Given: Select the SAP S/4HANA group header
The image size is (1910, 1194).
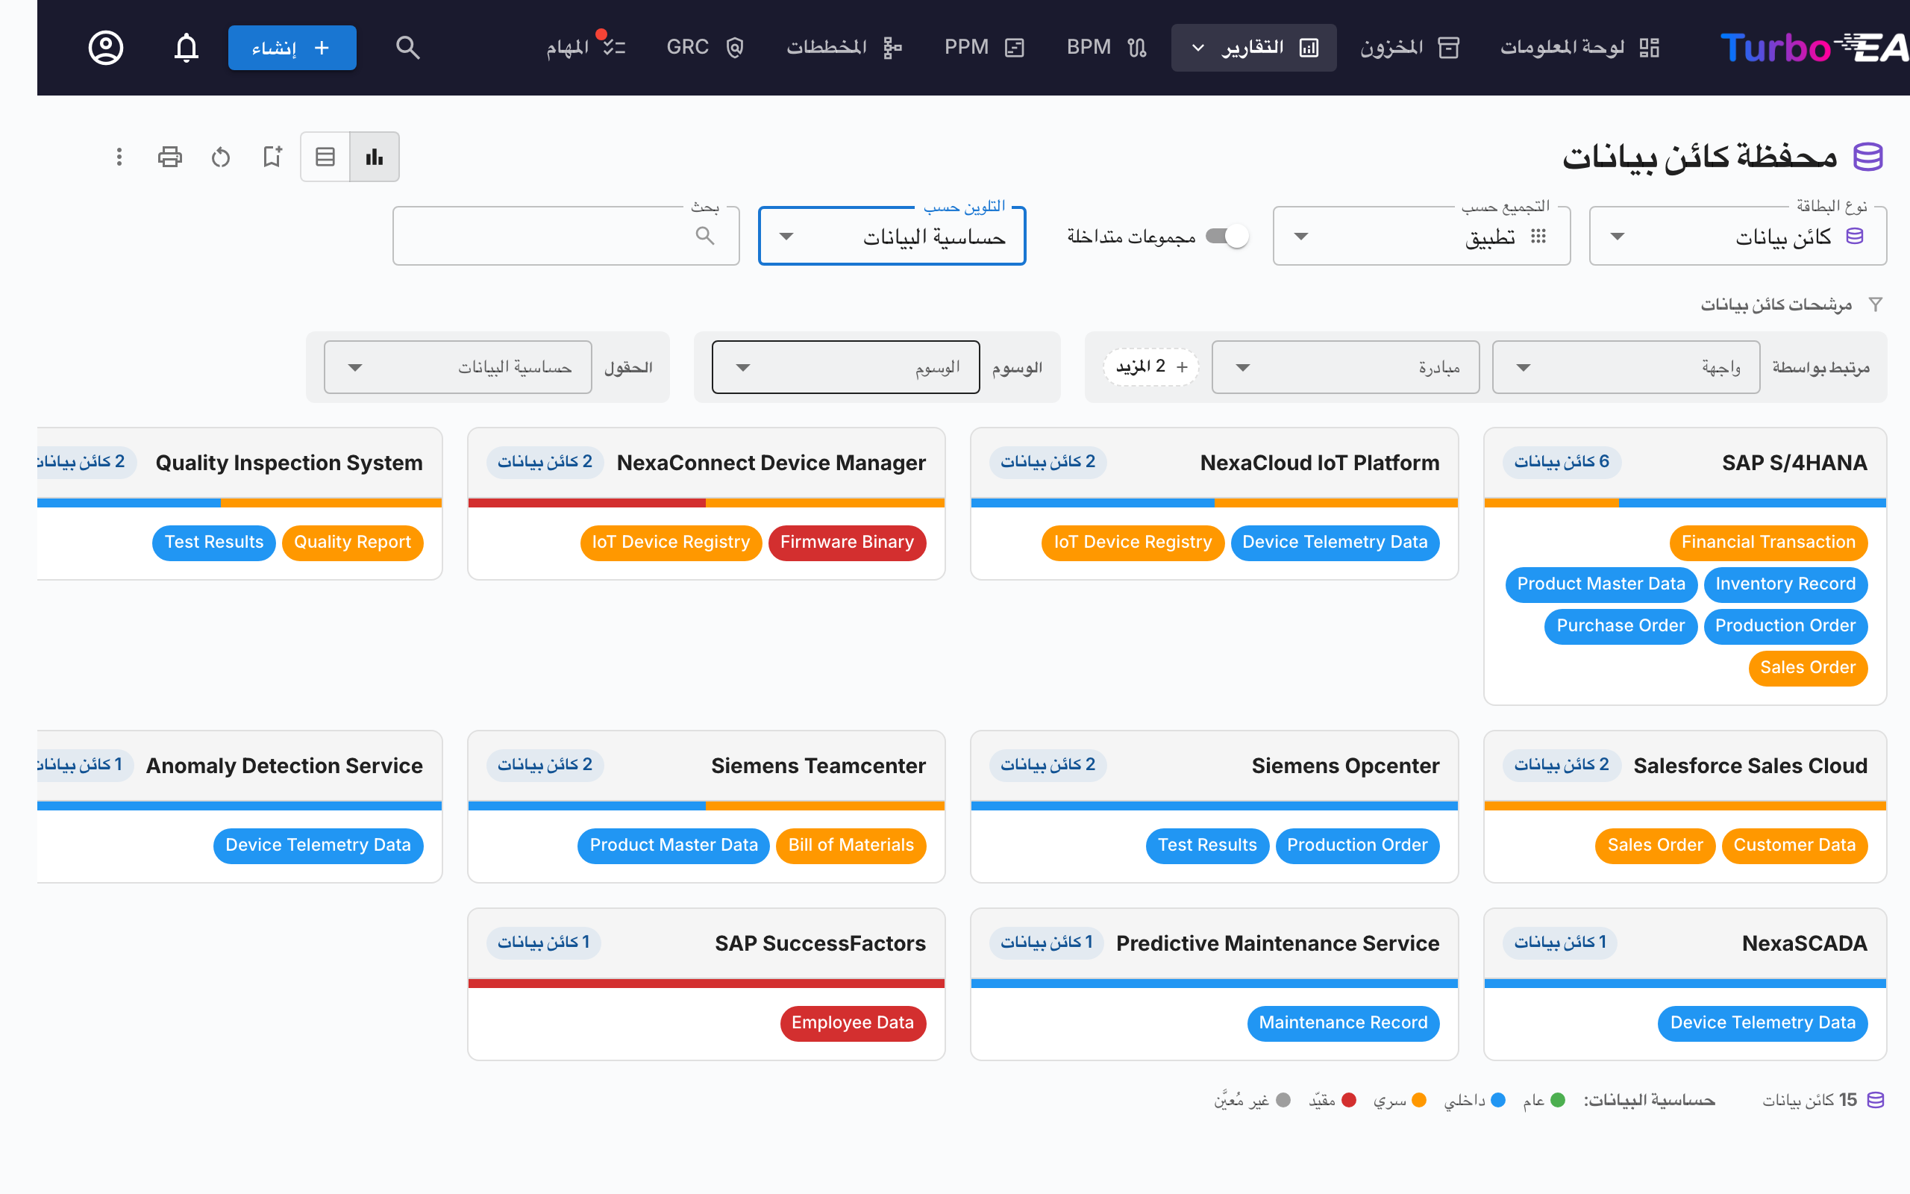Looking at the screenshot, I should [1685, 463].
